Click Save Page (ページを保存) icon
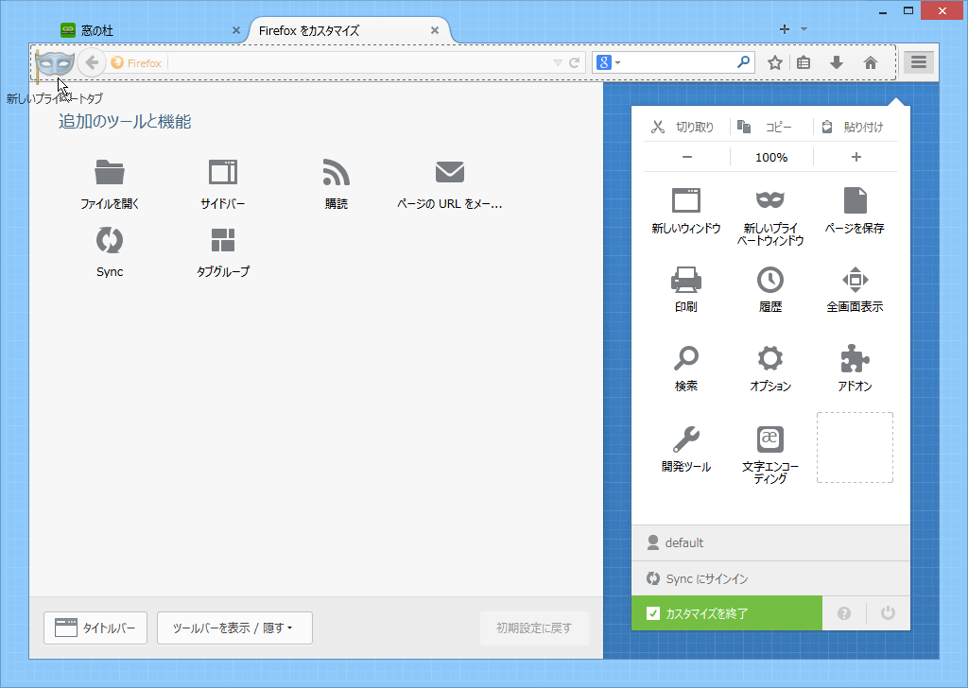The image size is (968, 688). point(855,200)
